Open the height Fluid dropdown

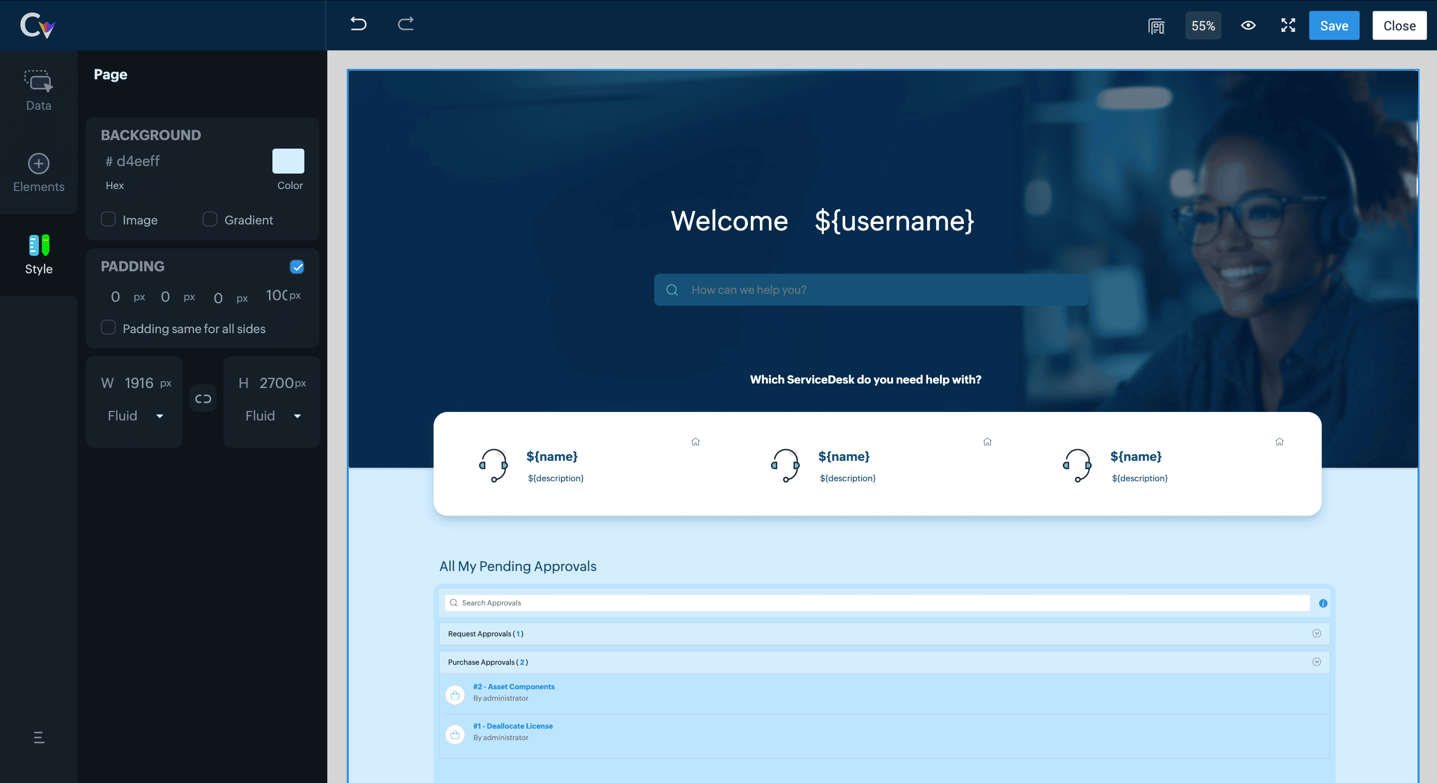pyautogui.click(x=273, y=415)
